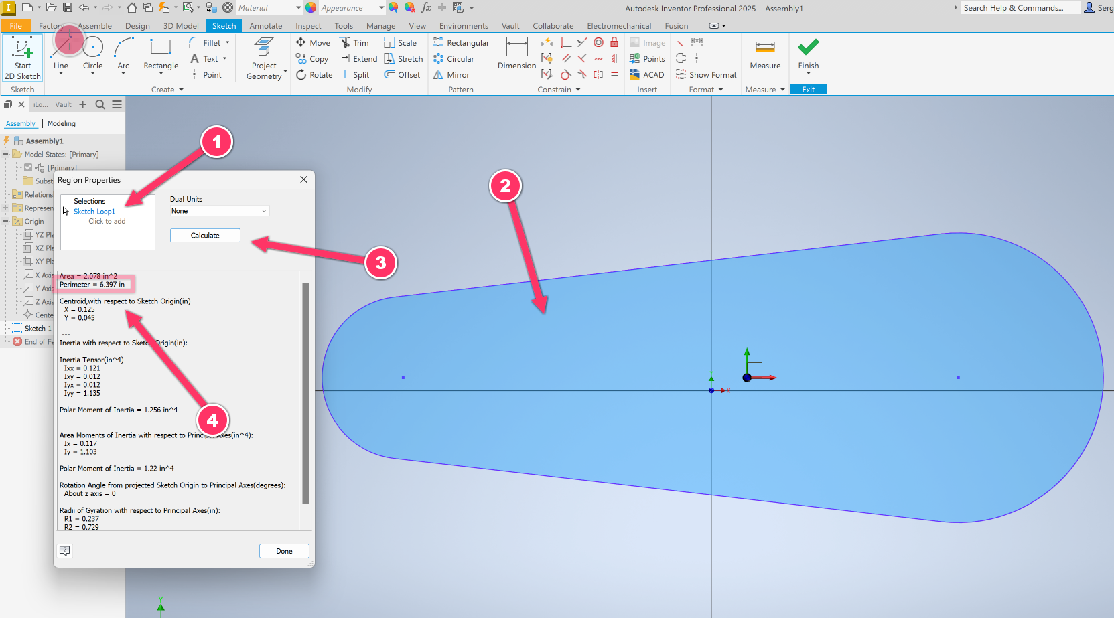Switch to the Modeling browser tab
The height and width of the screenshot is (618, 1114).
click(x=61, y=123)
